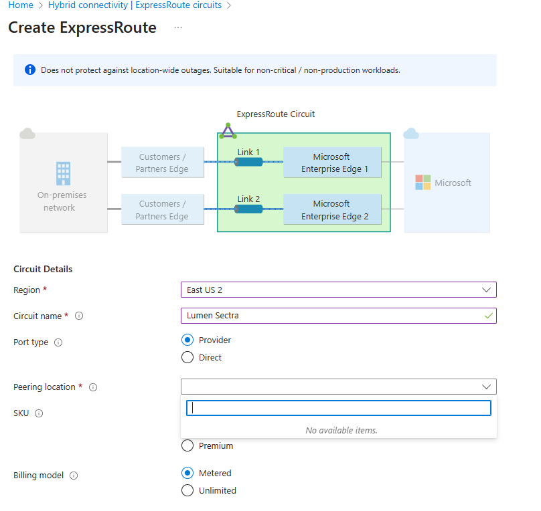Choose the Premium SKU option

click(x=187, y=445)
